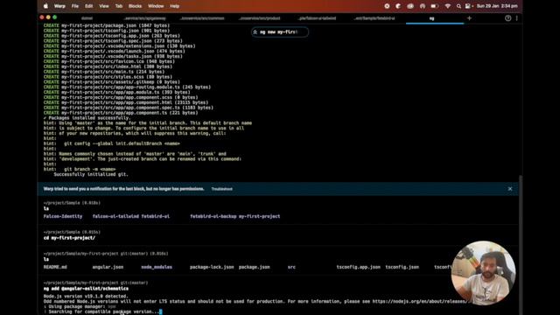Image resolution: width=560 pixels, height=315 pixels.
Task: Add a new Warp tab with plus icon
Action: click(x=469, y=18)
